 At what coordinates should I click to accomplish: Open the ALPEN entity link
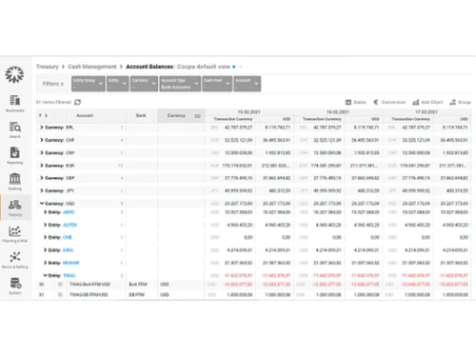pyautogui.click(x=69, y=225)
